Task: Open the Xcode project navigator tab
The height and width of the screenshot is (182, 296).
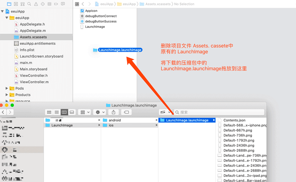Action: pos(9,4)
